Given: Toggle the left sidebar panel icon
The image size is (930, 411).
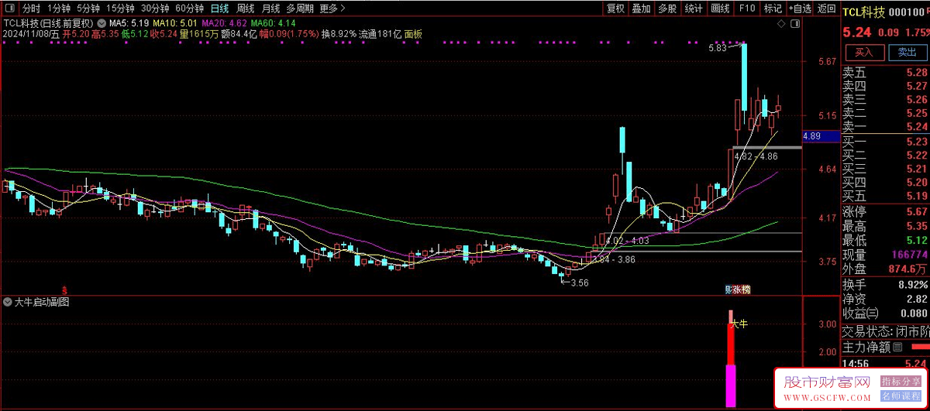Looking at the screenshot, I should tap(10, 9).
